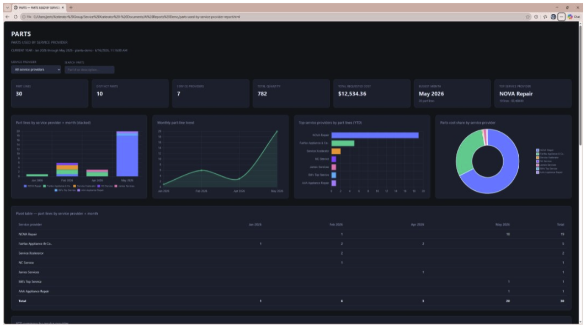This screenshot has height=327, width=586.
Task: Toggle AAA Appliance Repair in stacked chart legend
Action: tap(90, 190)
